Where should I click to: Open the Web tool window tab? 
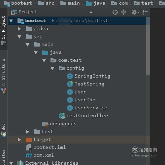(4, 130)
